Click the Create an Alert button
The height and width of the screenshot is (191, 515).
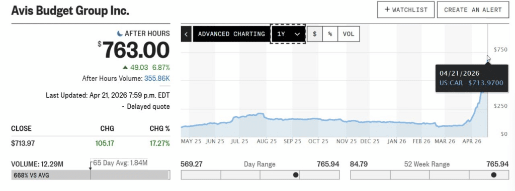pyautogui.click(x=473, y=10)
